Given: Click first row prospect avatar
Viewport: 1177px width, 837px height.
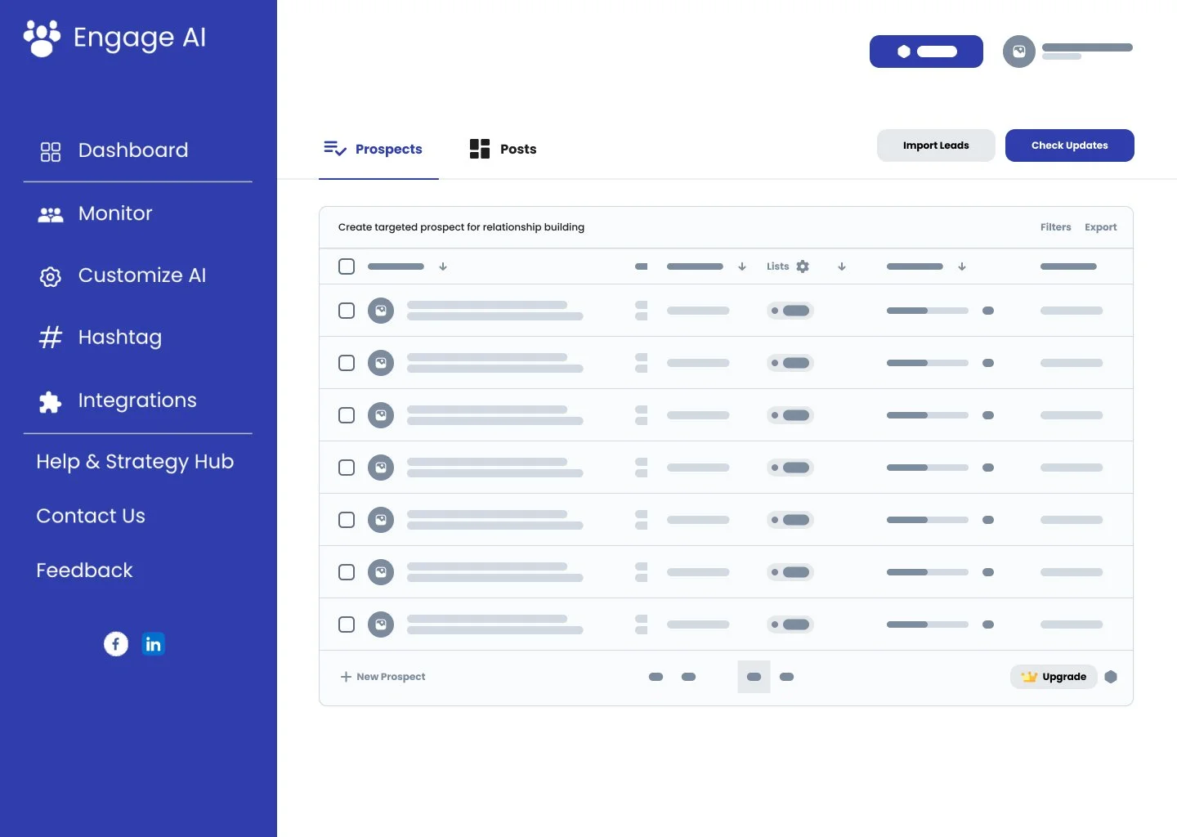Looking at the screenshot, I should coord(381,311).
